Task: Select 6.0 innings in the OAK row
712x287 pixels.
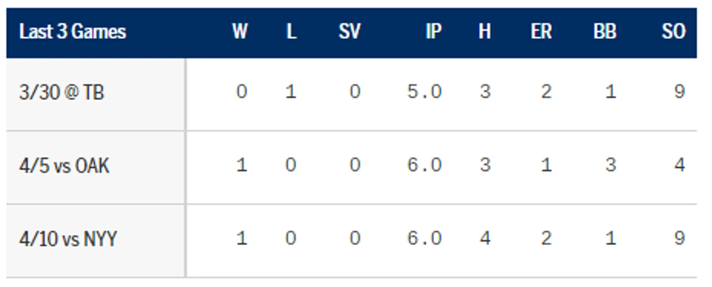Action: 424,165
